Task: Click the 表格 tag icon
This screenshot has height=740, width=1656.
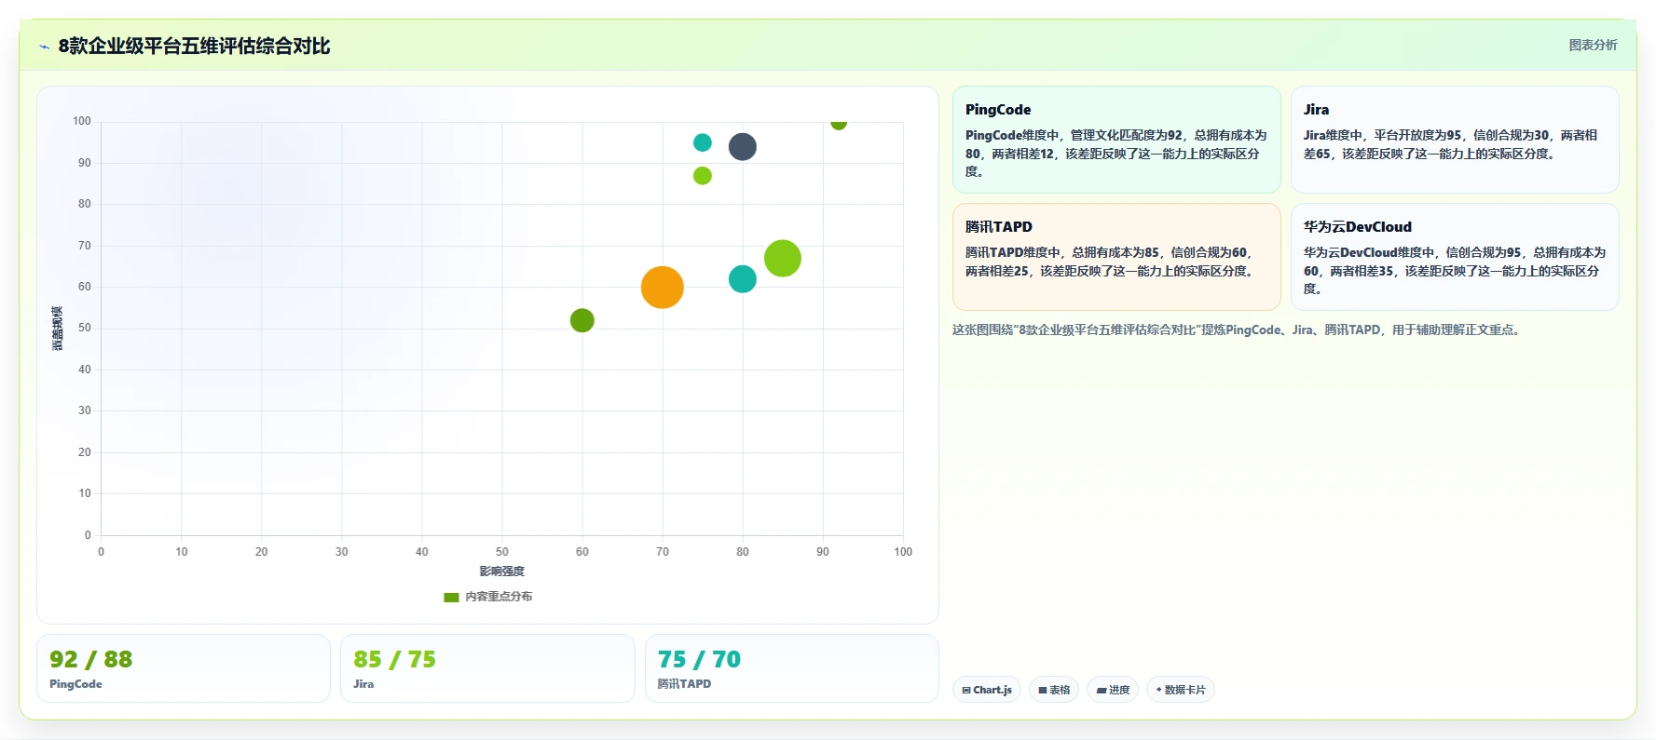Action: (1043, 690)
